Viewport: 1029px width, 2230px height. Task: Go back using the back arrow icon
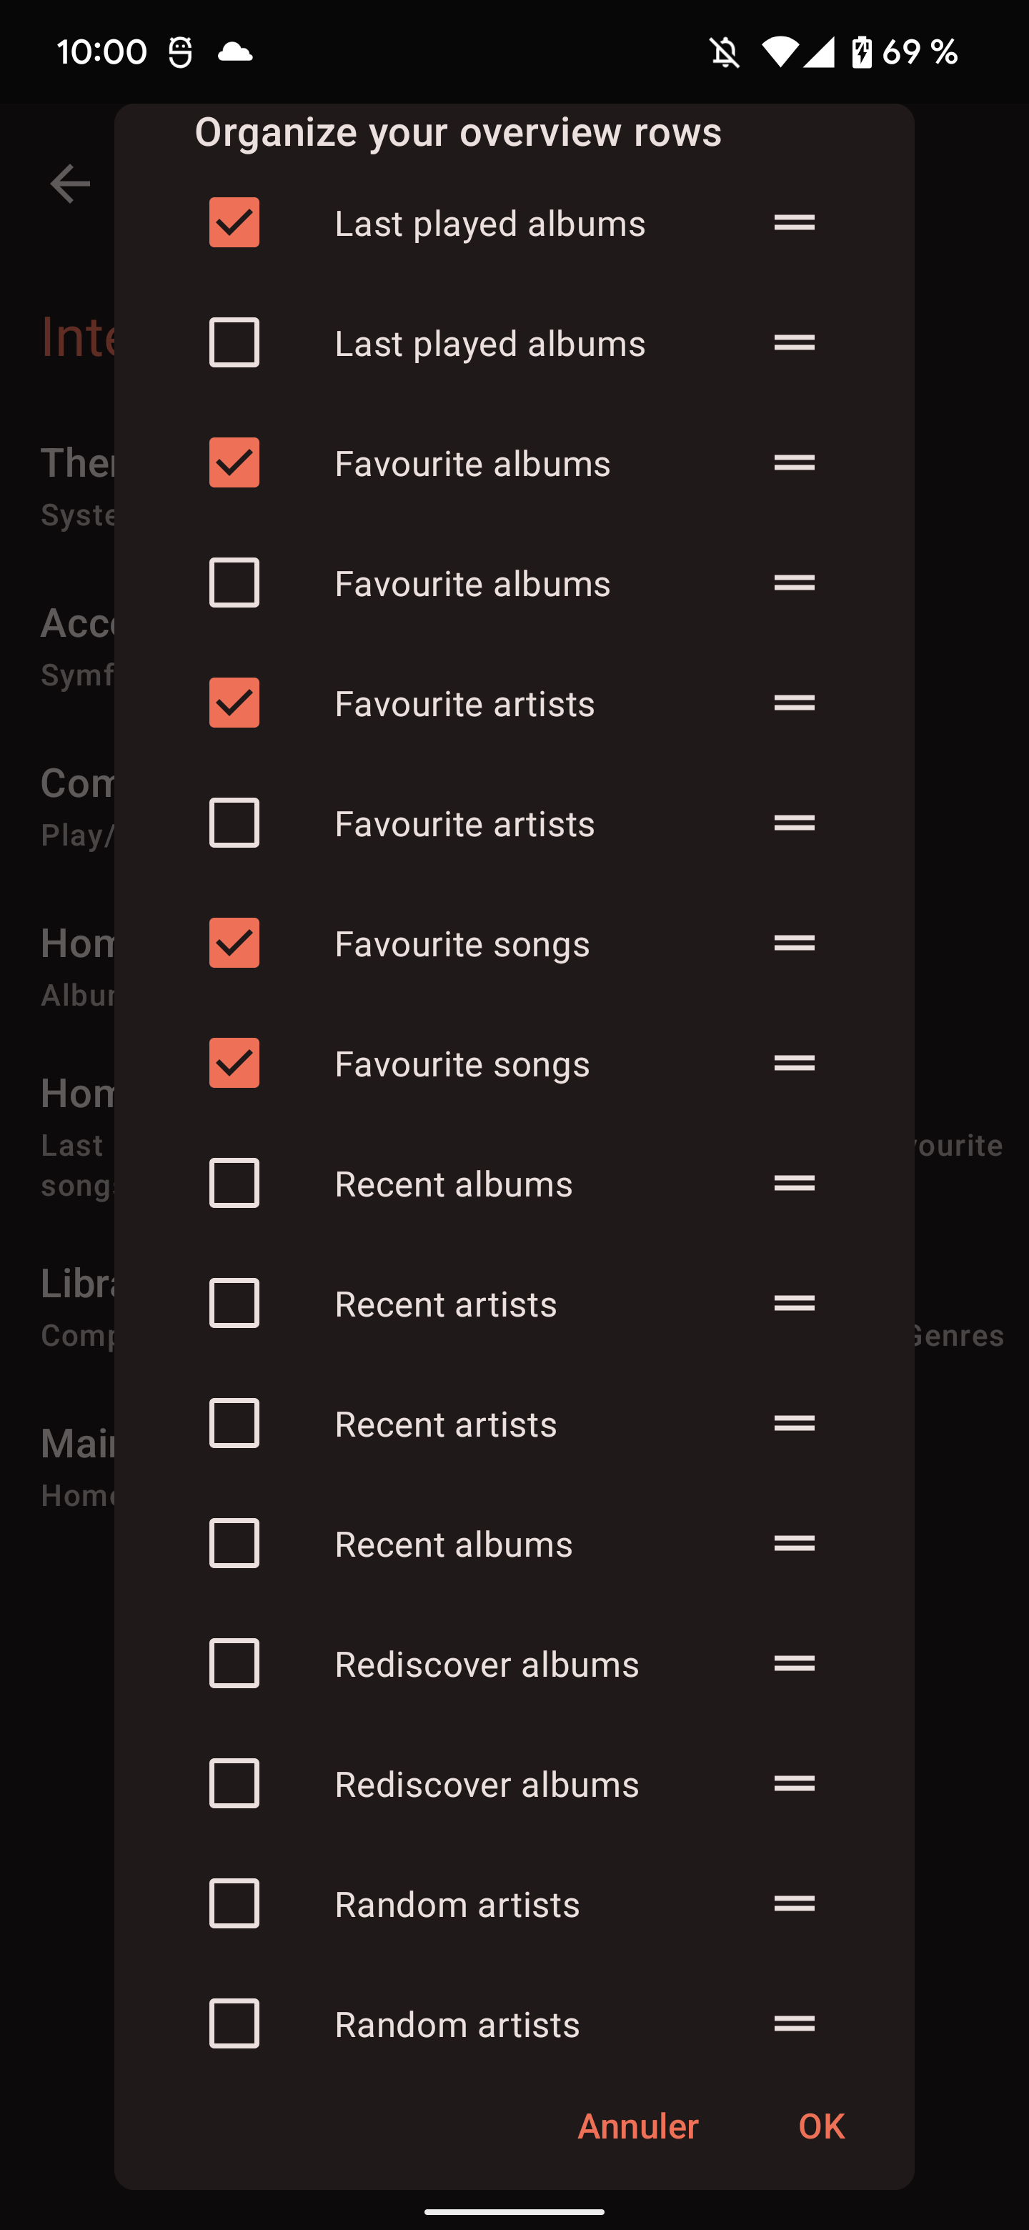click(x=70, y=184)
